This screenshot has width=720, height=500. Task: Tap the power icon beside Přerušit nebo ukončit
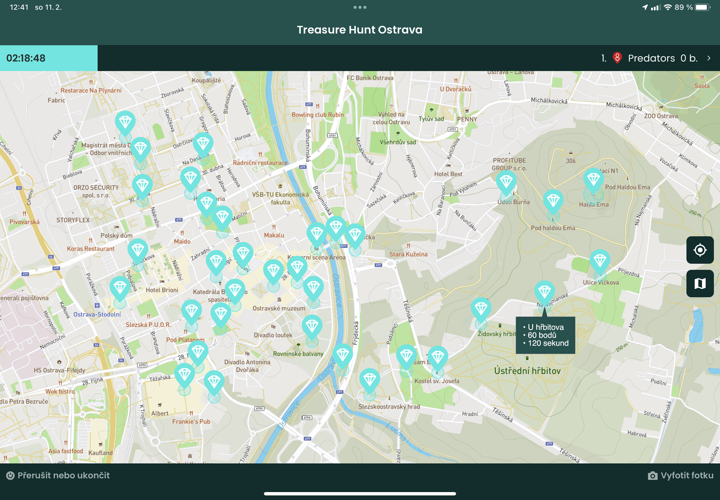point(10,475)
